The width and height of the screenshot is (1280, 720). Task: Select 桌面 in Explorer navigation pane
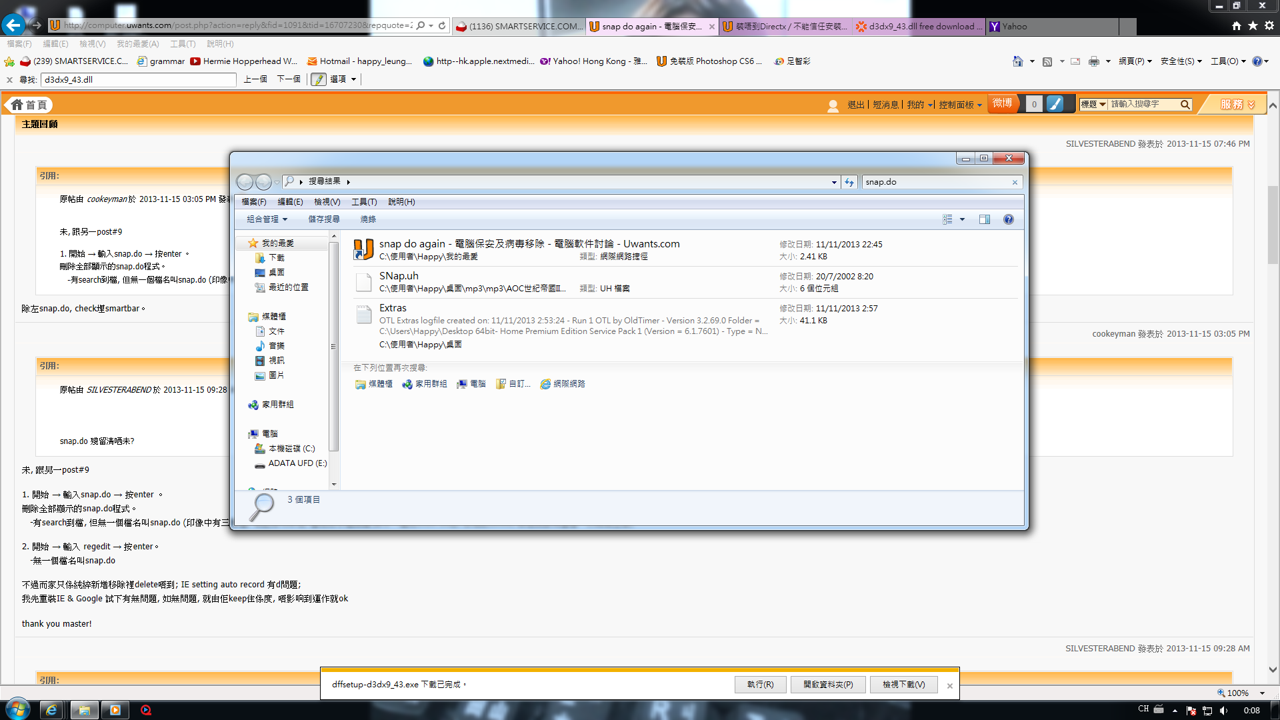coord(276,273)
